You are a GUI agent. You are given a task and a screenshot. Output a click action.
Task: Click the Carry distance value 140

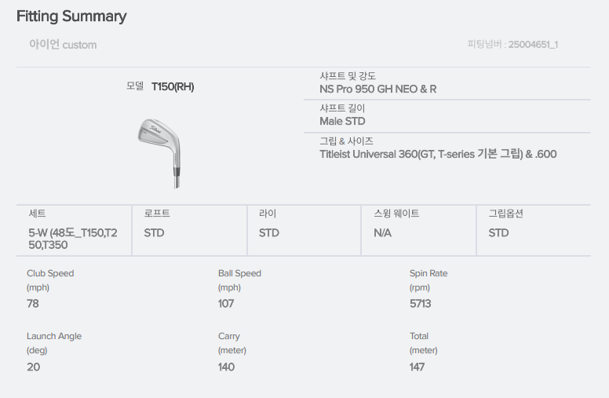tap(226, 367)
